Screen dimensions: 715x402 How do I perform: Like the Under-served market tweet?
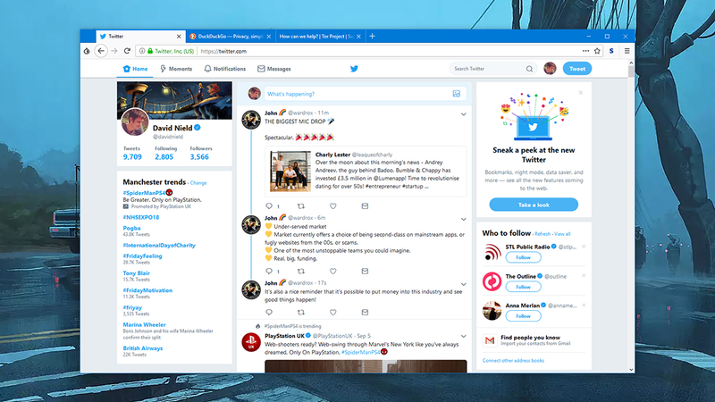coord(332,272)
